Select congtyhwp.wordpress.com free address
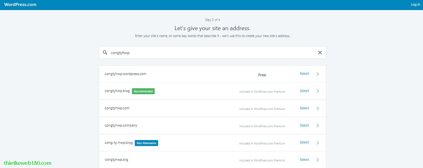This screenshot has width=423, height=168. click(x=304, y=73)
